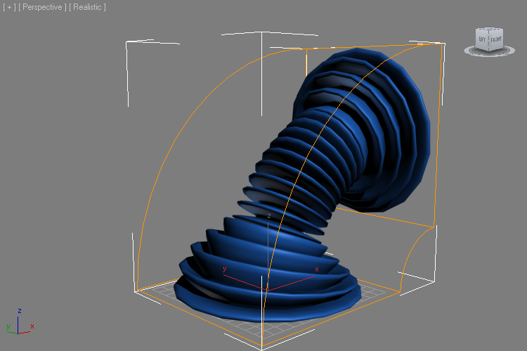Open the Realistic shading mode menu

[87, 7]
